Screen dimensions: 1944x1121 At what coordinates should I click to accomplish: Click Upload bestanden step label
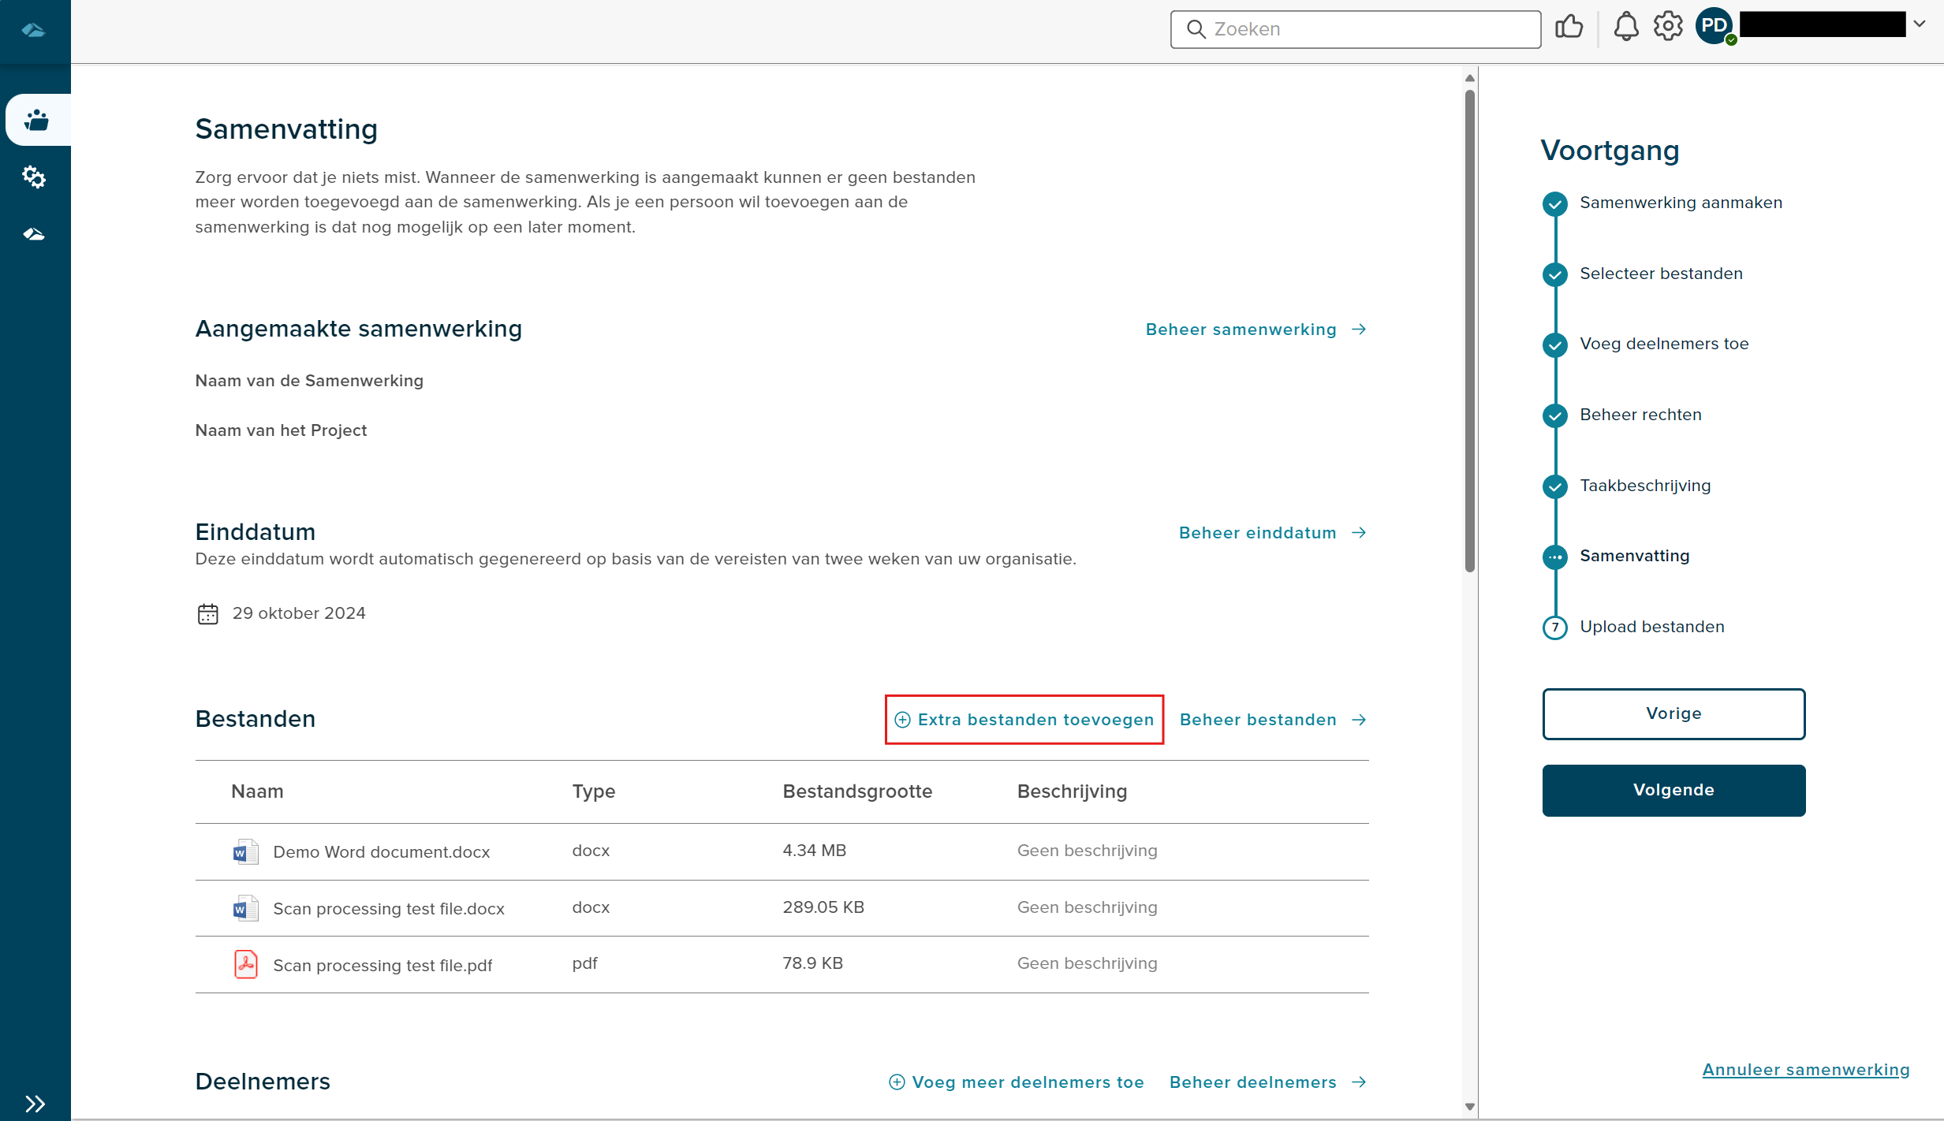[x=1652, y=627]
